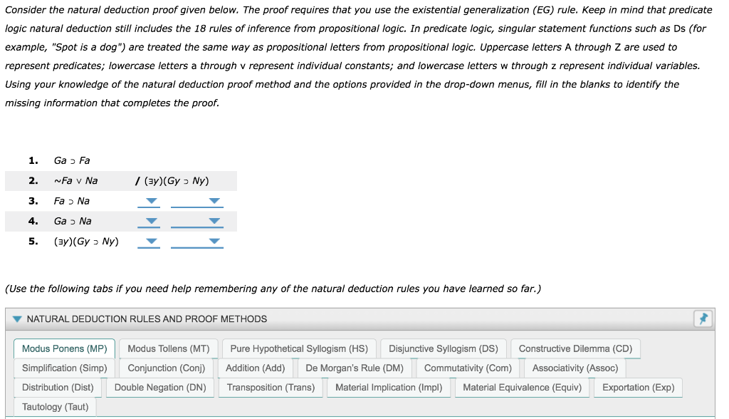This screenshot has height=419, width=729.
Task: Open the Material Implication (Impl) rule reference
Action: tap(389, 387)
